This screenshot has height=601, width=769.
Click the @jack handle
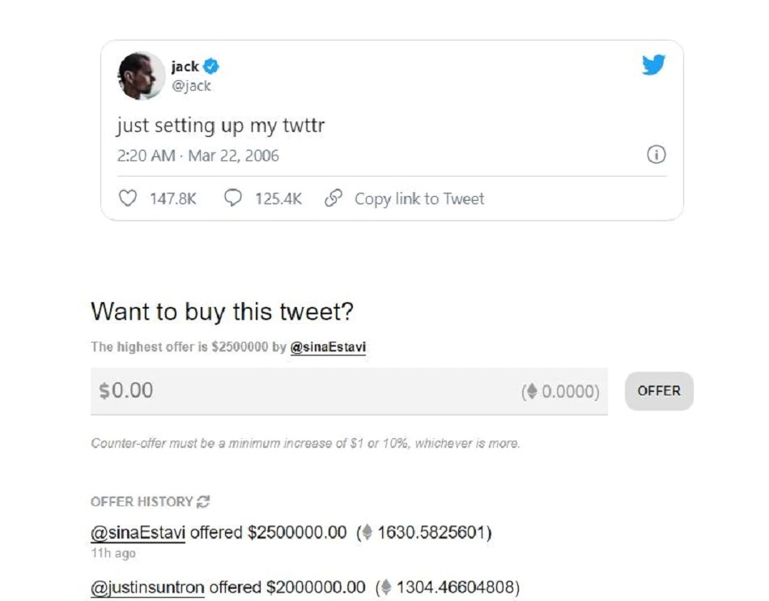pyautogui.click(x=191, y=86)
